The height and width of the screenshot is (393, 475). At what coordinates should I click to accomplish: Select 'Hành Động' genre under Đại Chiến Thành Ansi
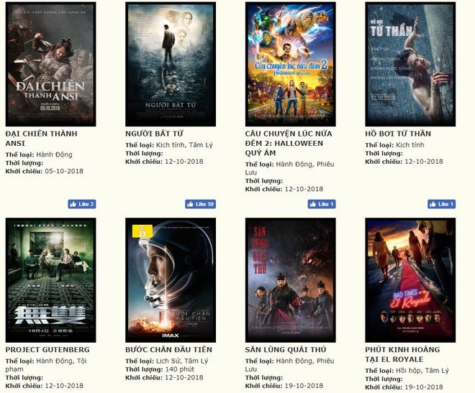pos(54,154)
